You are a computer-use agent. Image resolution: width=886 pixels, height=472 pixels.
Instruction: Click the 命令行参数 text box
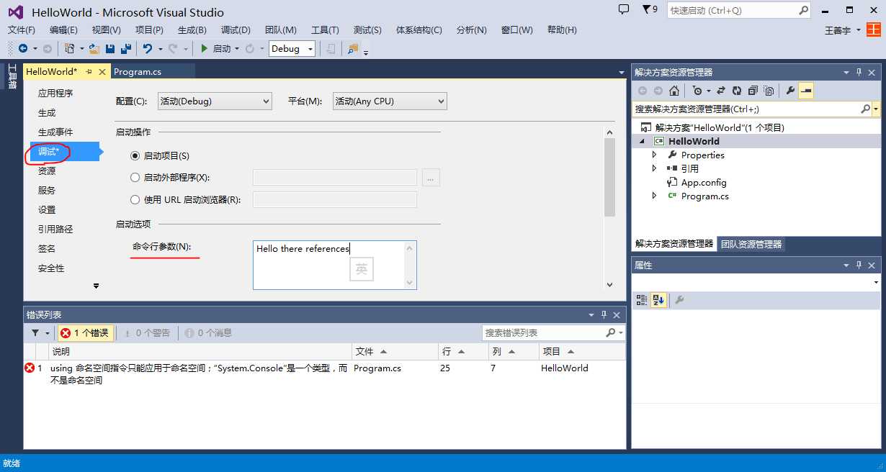click(x=335, y=265)
